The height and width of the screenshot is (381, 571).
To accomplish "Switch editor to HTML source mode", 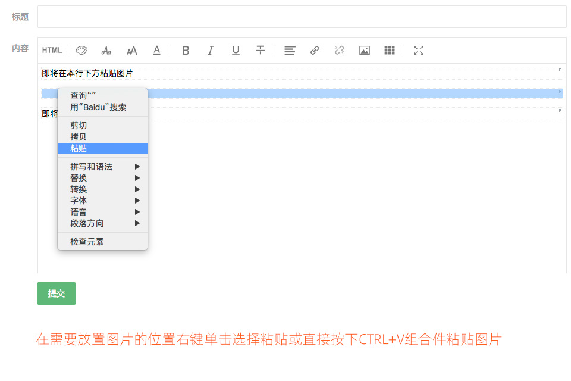I will point(52,51).
